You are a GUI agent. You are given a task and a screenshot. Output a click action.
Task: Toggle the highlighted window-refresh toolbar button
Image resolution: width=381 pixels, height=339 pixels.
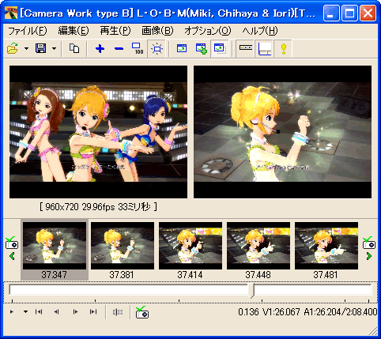(x=219, y=48)
